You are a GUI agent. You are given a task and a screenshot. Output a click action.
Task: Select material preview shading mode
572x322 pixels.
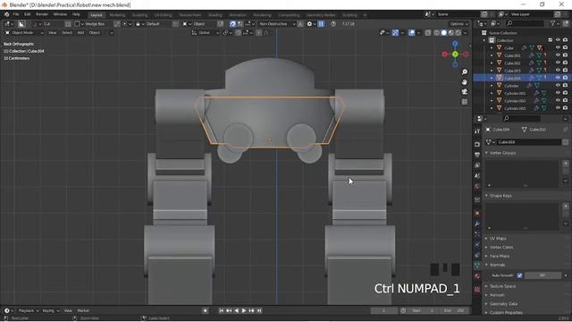(x=450, y=32)
